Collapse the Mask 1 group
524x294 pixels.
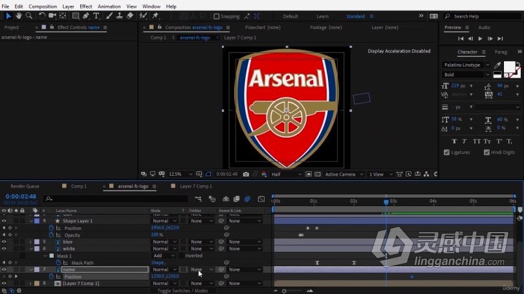[x=45, y=256]
